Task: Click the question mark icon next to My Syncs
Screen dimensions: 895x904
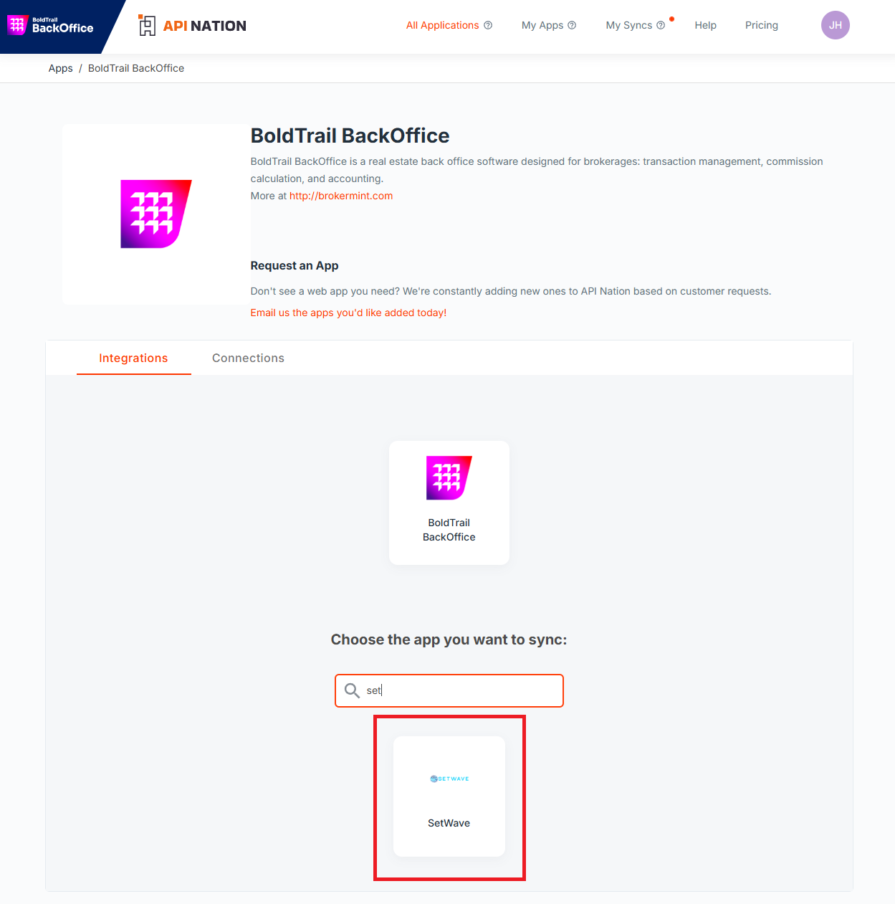Action: [661, 25]
